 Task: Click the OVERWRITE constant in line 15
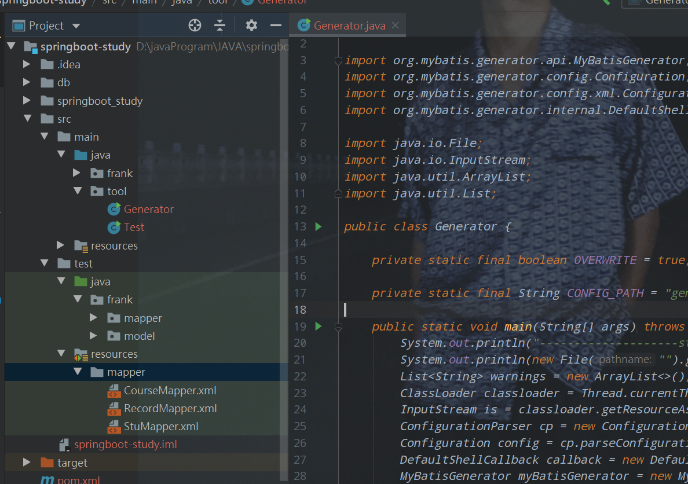tap(605, 260)
